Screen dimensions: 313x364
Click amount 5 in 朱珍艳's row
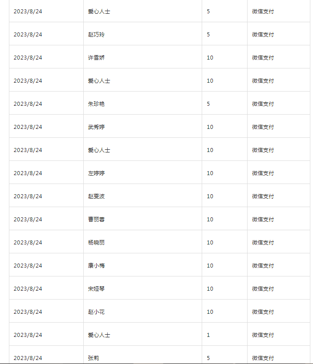(x=208, y=104)
